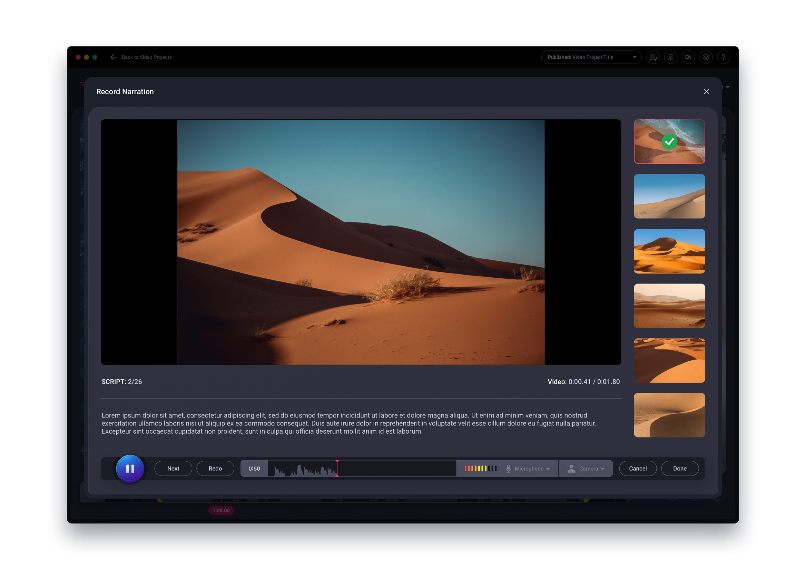This screenshot has width=806, height=571.
Task: Open help via the circled question mark
Action: [x=723, y=57]
